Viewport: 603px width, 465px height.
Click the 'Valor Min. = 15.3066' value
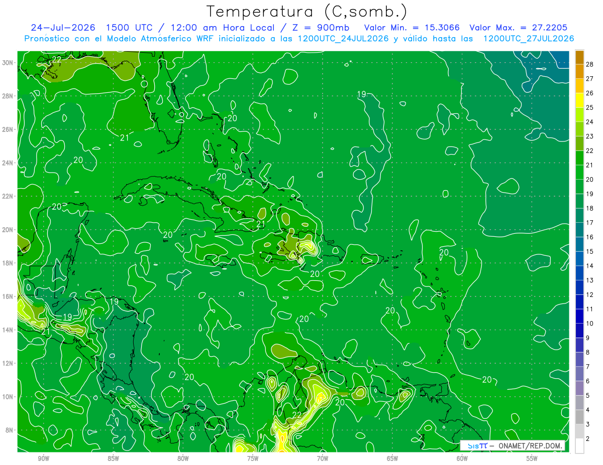pyautogui.click(x=412, y=28)
